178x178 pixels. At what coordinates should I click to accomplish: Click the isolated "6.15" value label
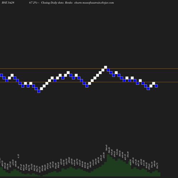click(x=18, y=156)
